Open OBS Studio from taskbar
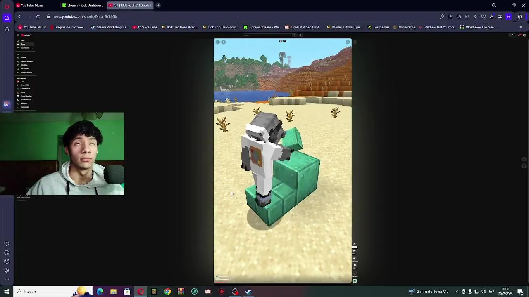 point(235,292)
